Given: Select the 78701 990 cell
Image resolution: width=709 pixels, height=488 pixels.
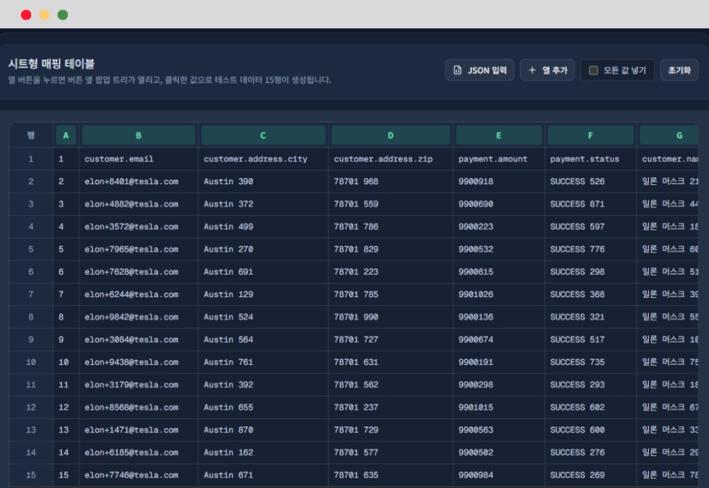Looking at the screenshot, I should pos(391,317).
